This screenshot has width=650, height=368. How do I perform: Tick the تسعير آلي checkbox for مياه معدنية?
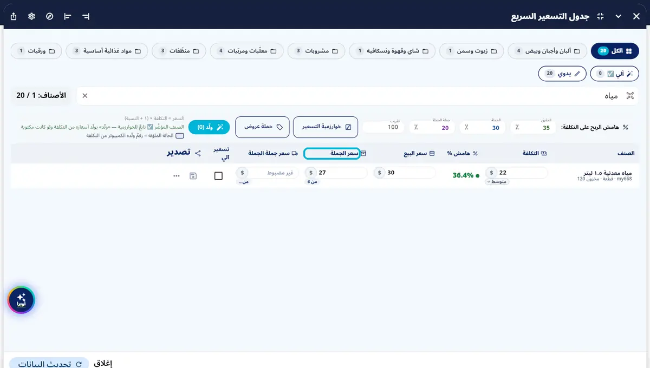click(219, 176)
